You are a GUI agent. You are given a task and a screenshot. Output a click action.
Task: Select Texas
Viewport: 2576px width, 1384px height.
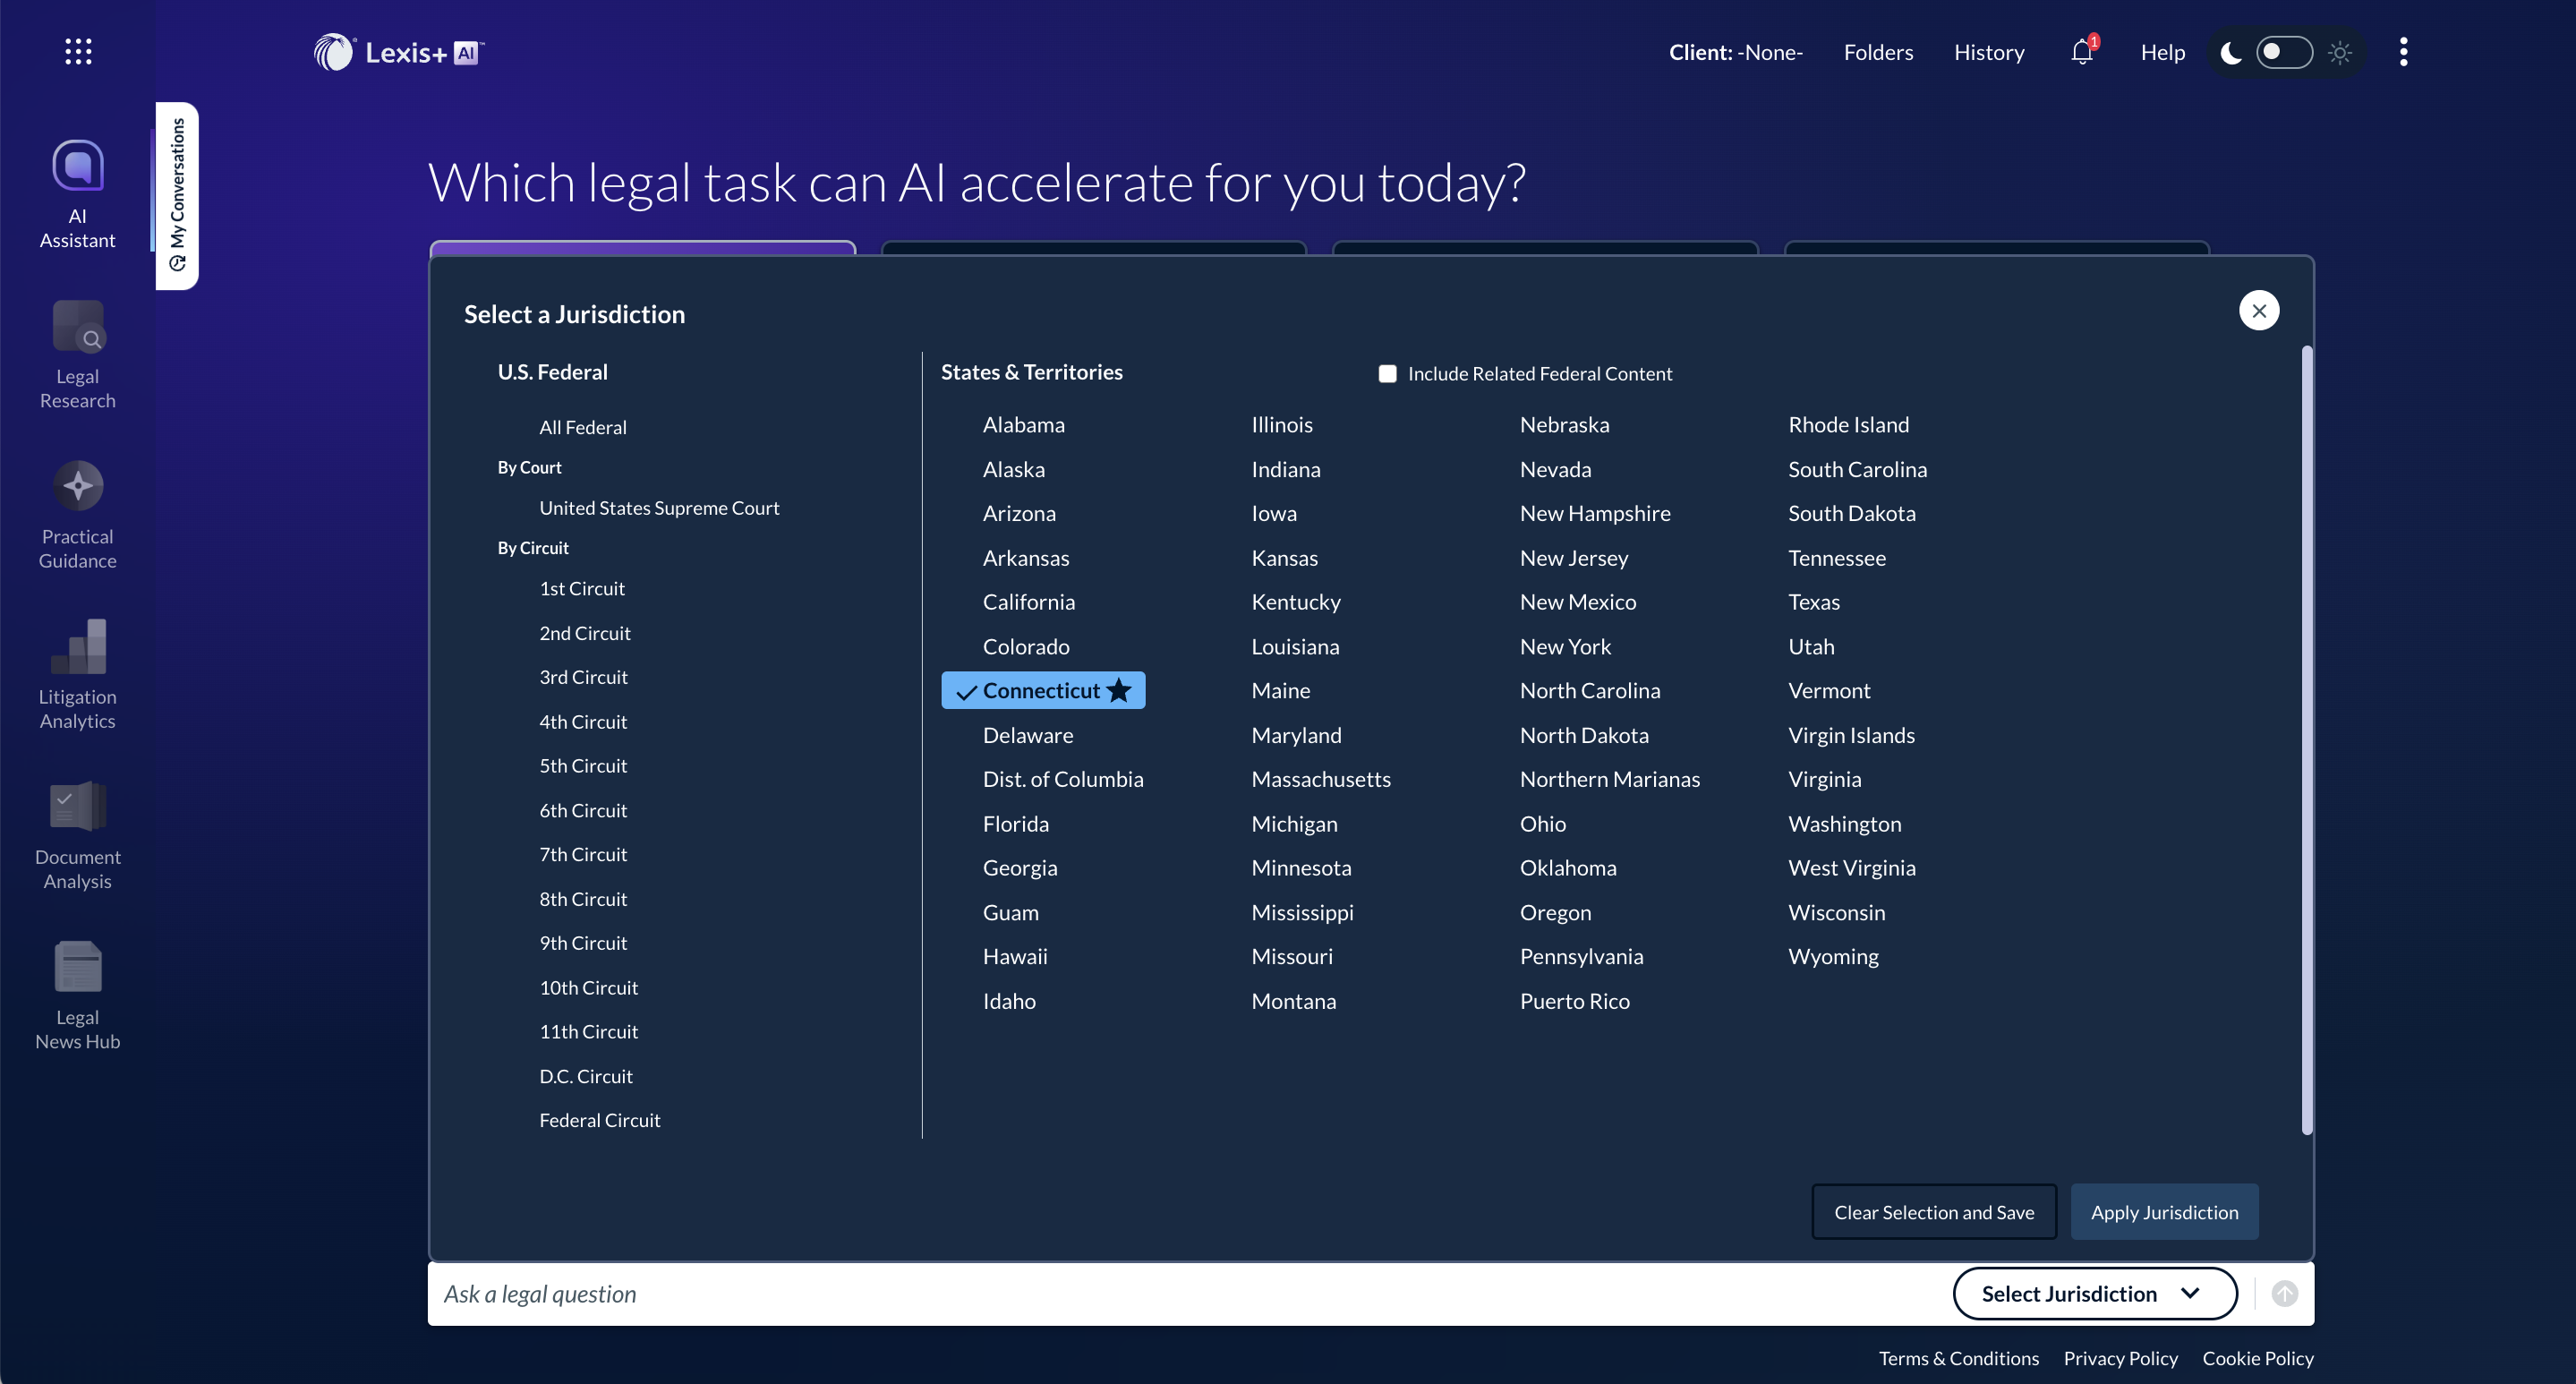pos(1814,601)
